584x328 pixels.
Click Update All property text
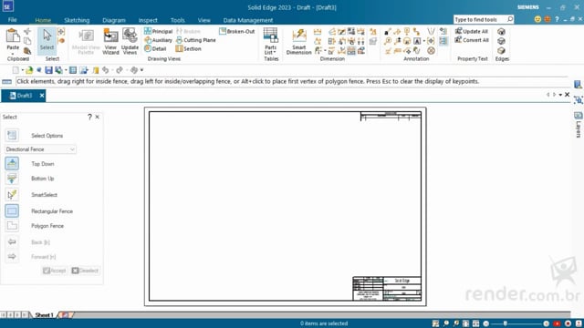472,31
